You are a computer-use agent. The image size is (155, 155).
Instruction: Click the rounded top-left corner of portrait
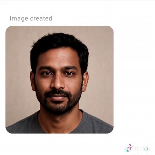(8, 28)
